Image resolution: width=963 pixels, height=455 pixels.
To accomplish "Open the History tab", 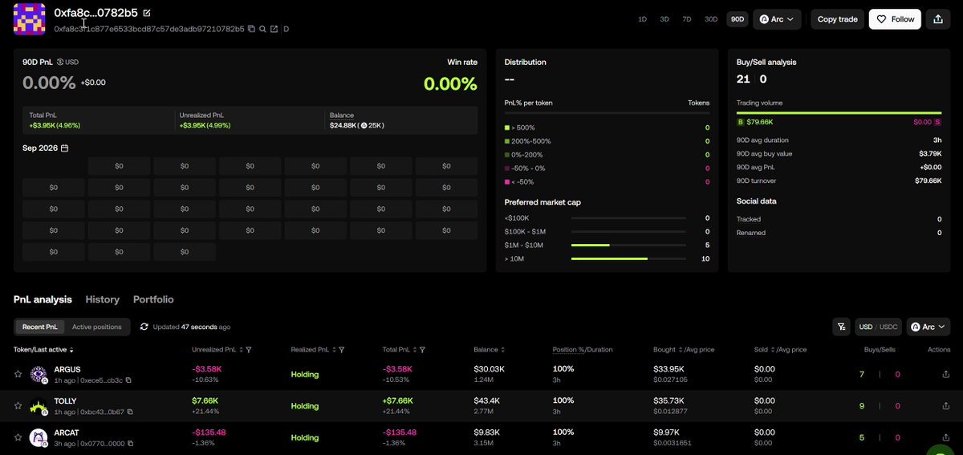I will [x=102, y=299].
